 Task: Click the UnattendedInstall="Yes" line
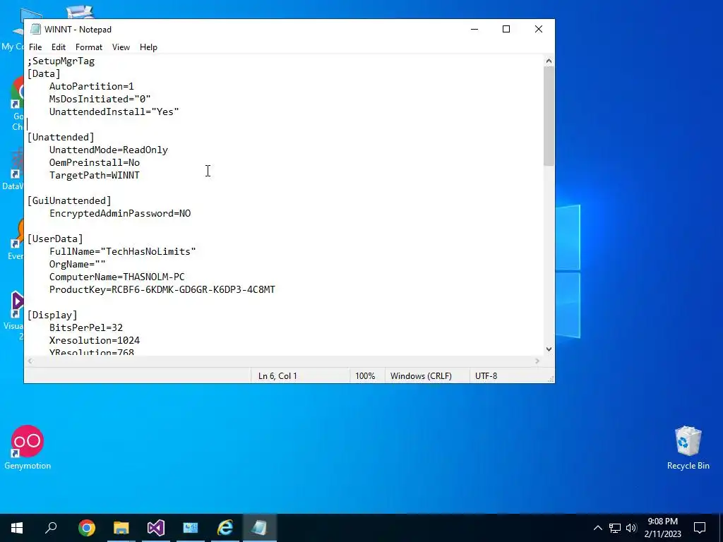click(114, 112)
